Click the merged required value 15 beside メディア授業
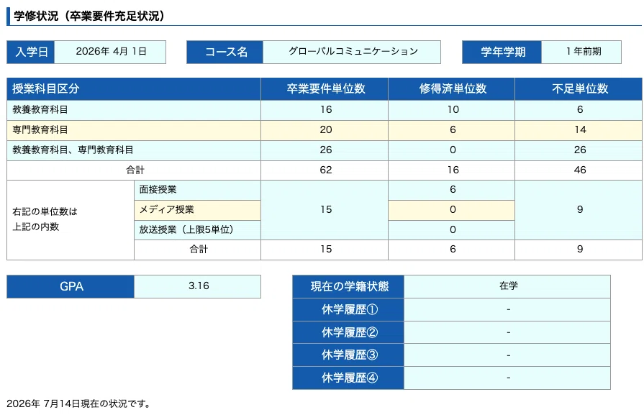Viewport: 644px width, 415px height. coord(325,210)
